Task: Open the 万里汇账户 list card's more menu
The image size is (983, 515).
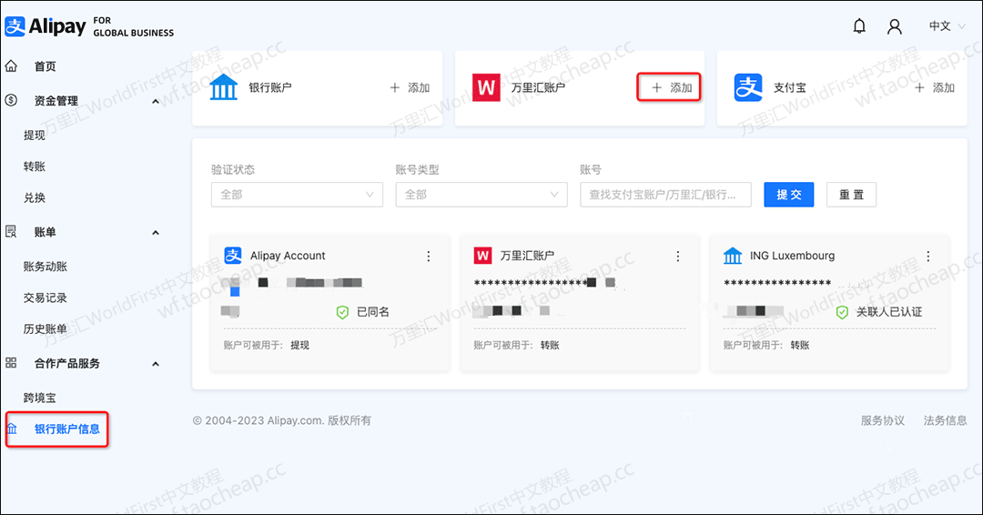Action: [678, 257]
